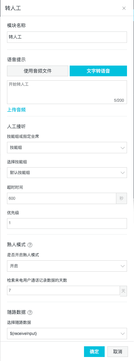Close the 转人工 dialog with X icon
134x361 pixels.
click(x=124, y=8)
